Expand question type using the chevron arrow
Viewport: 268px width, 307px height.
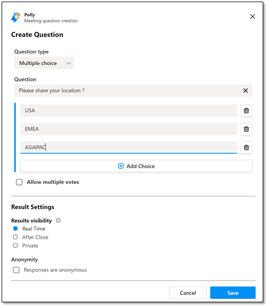click(x=68, y=63)
